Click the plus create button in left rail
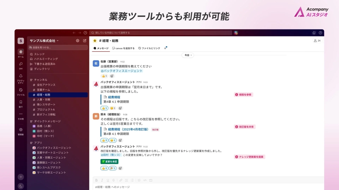The height and width of the screenshot is (190, 339). pyautogui.click(x=21, y=177)
